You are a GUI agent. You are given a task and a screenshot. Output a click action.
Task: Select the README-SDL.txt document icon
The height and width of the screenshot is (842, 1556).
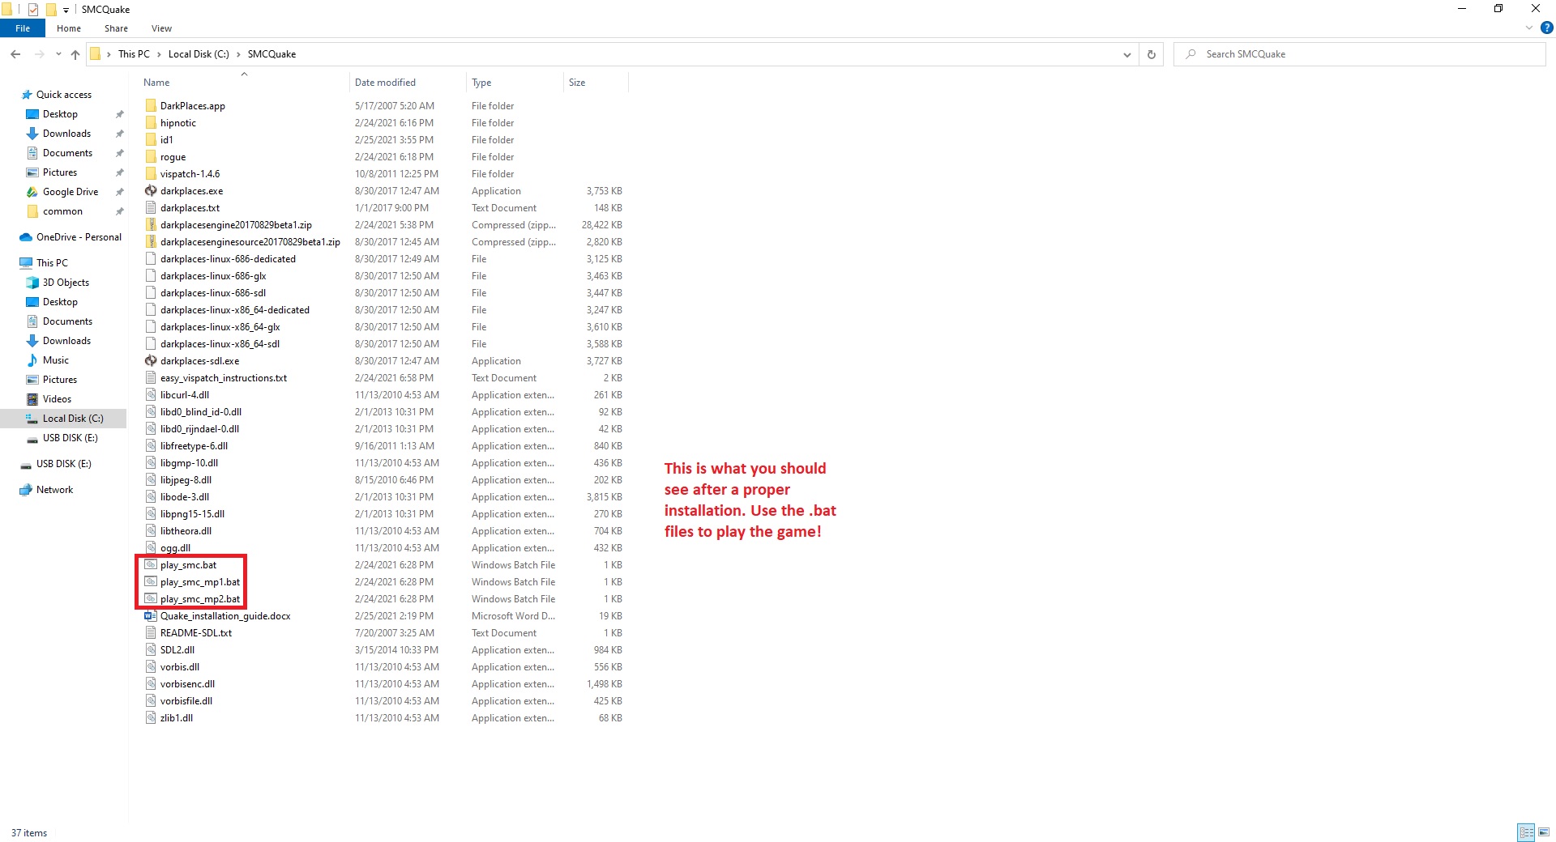tap(151, 633)
